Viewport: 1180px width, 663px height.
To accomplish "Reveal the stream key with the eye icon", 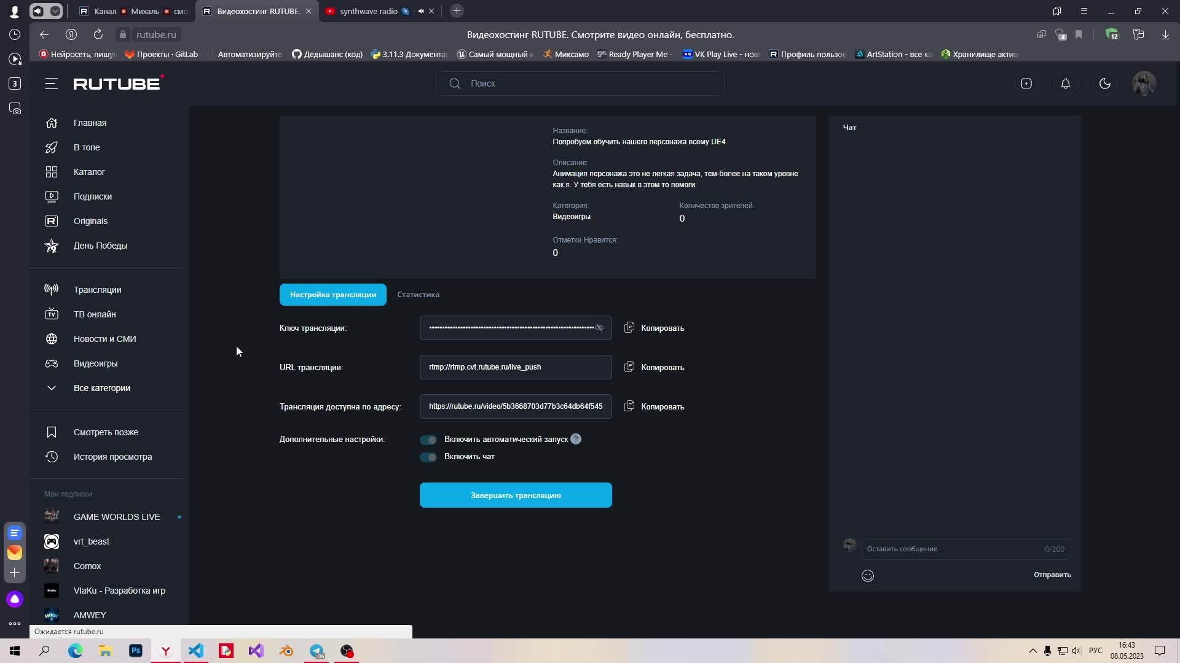I will [x=600, y=328].
